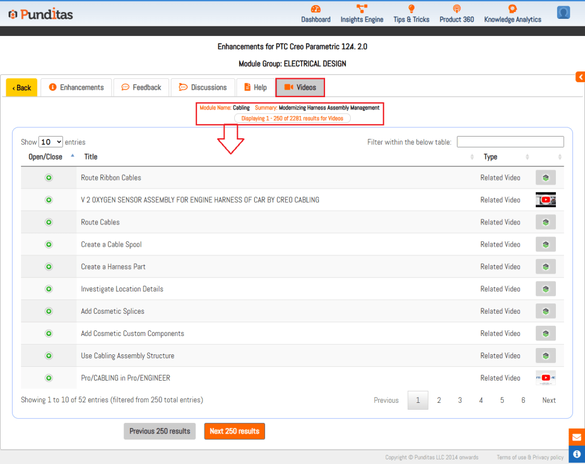Open the Insights Engine icon

coord(362,9)
